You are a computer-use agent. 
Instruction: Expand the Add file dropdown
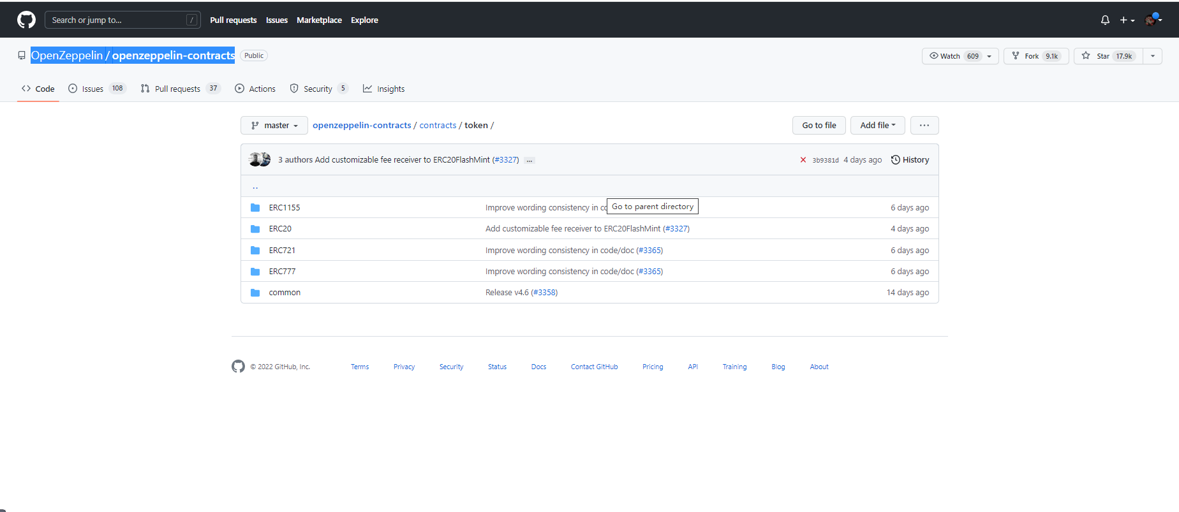tap(877, 126)
